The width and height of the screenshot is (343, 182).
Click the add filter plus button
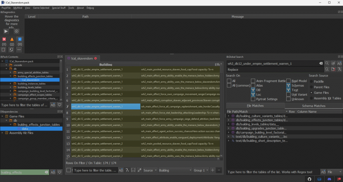click(x=213, y=170)
